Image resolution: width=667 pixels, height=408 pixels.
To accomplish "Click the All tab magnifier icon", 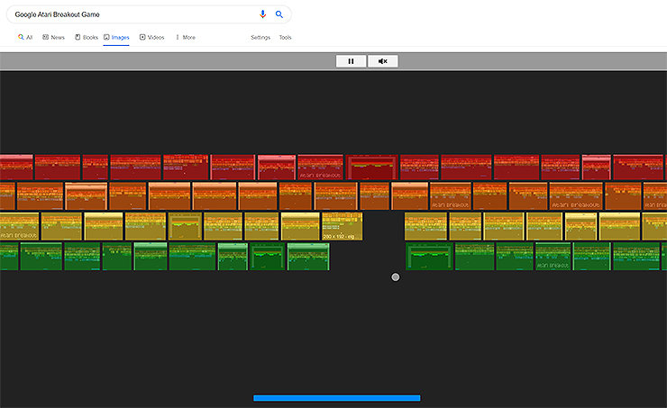I will click(x=21, y=38).
